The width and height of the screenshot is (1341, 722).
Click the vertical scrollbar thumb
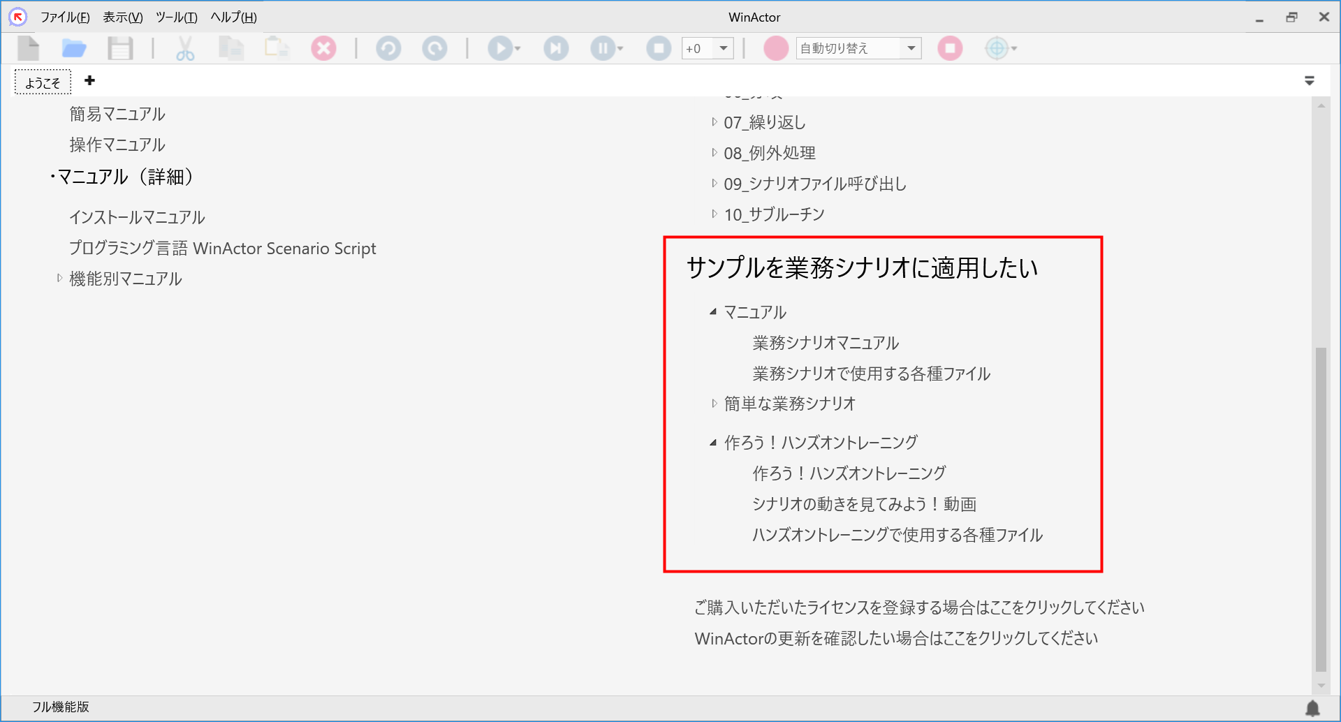click(x=1321, y=508)
